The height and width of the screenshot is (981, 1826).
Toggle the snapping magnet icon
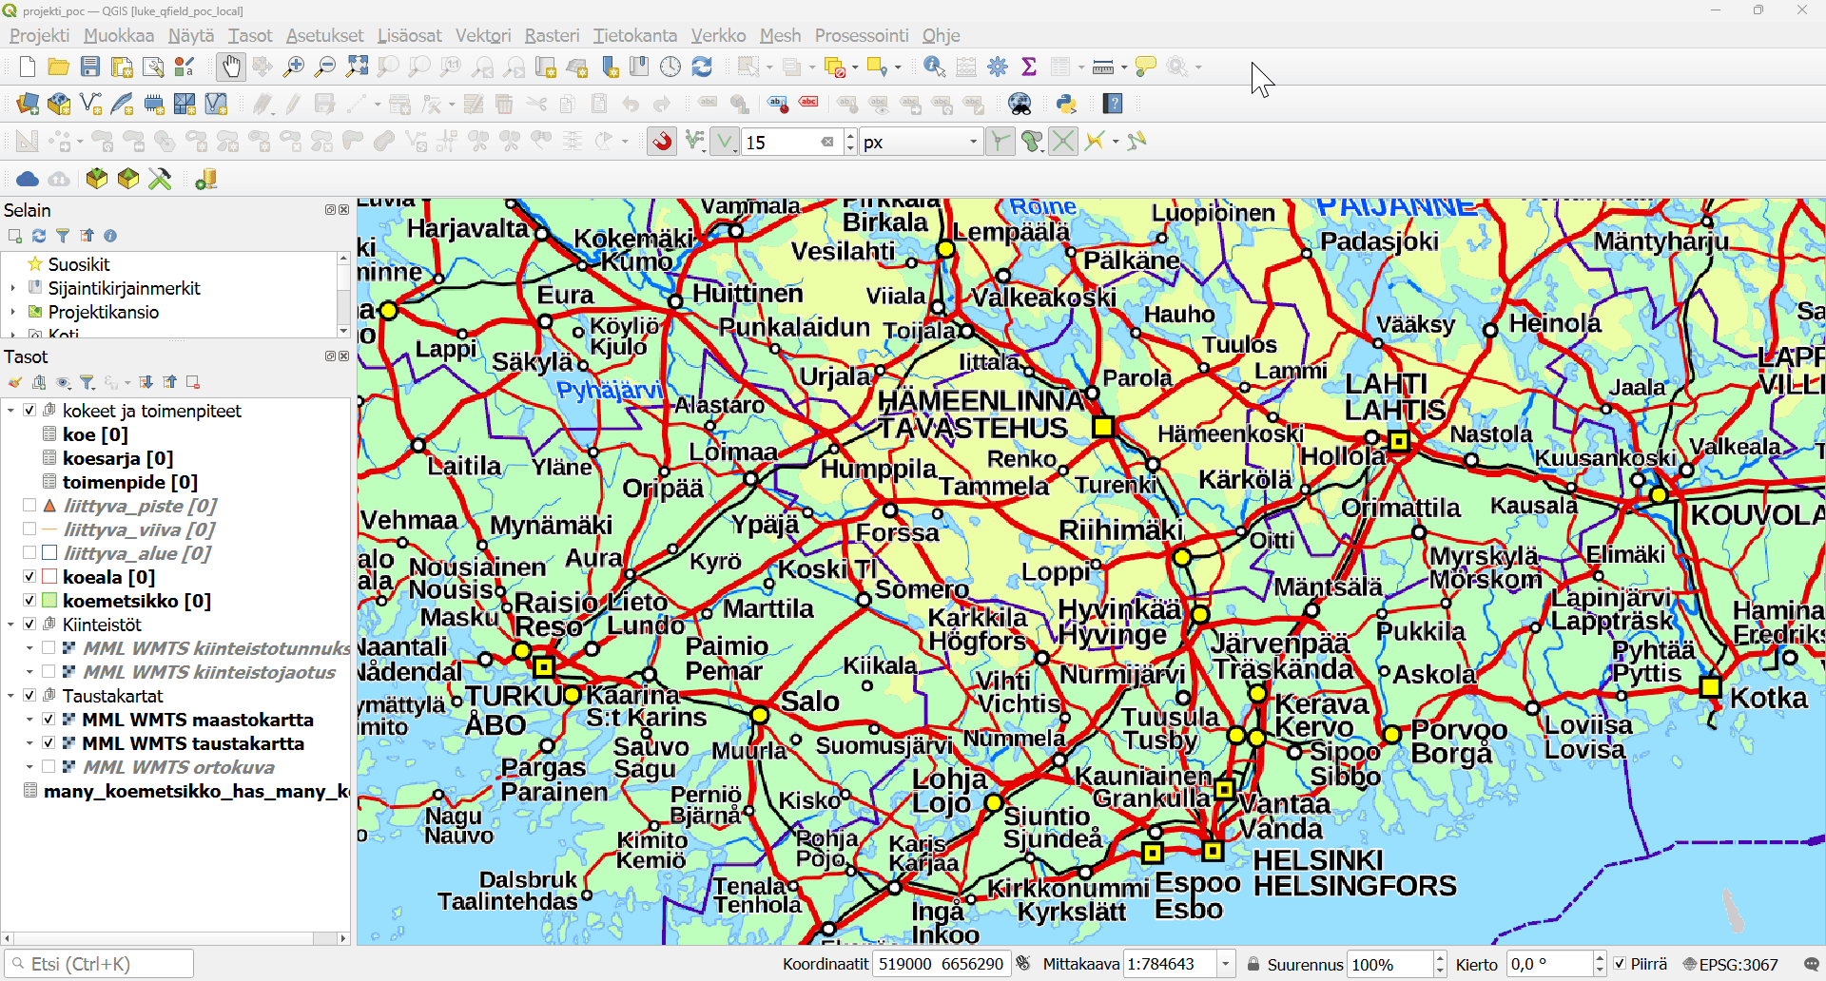coord(662,142)
